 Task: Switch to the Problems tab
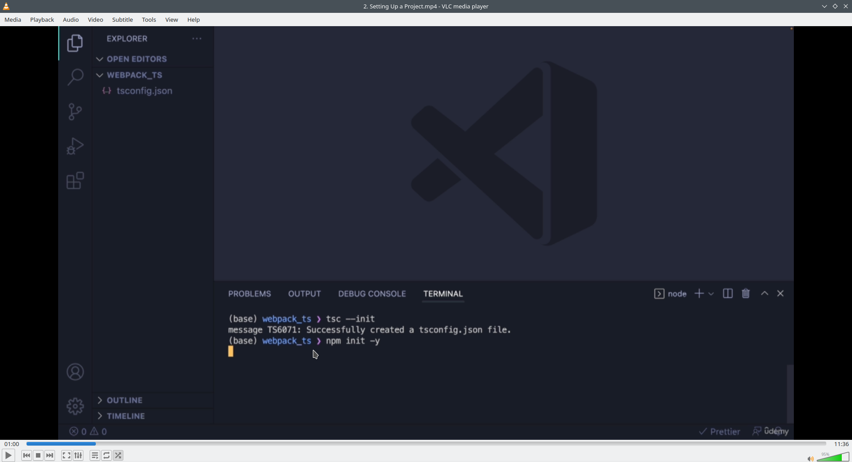point(249,294)
